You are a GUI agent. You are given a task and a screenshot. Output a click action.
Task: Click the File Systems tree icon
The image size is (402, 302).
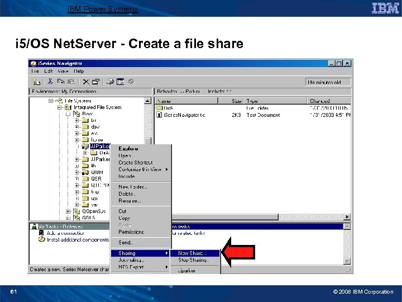(59, 101)
